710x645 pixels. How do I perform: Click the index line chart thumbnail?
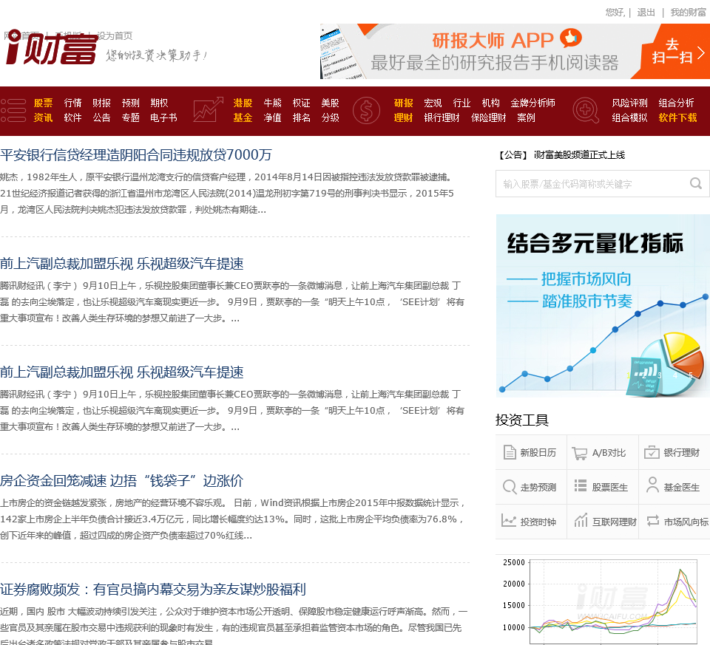(x=603, y=600)
